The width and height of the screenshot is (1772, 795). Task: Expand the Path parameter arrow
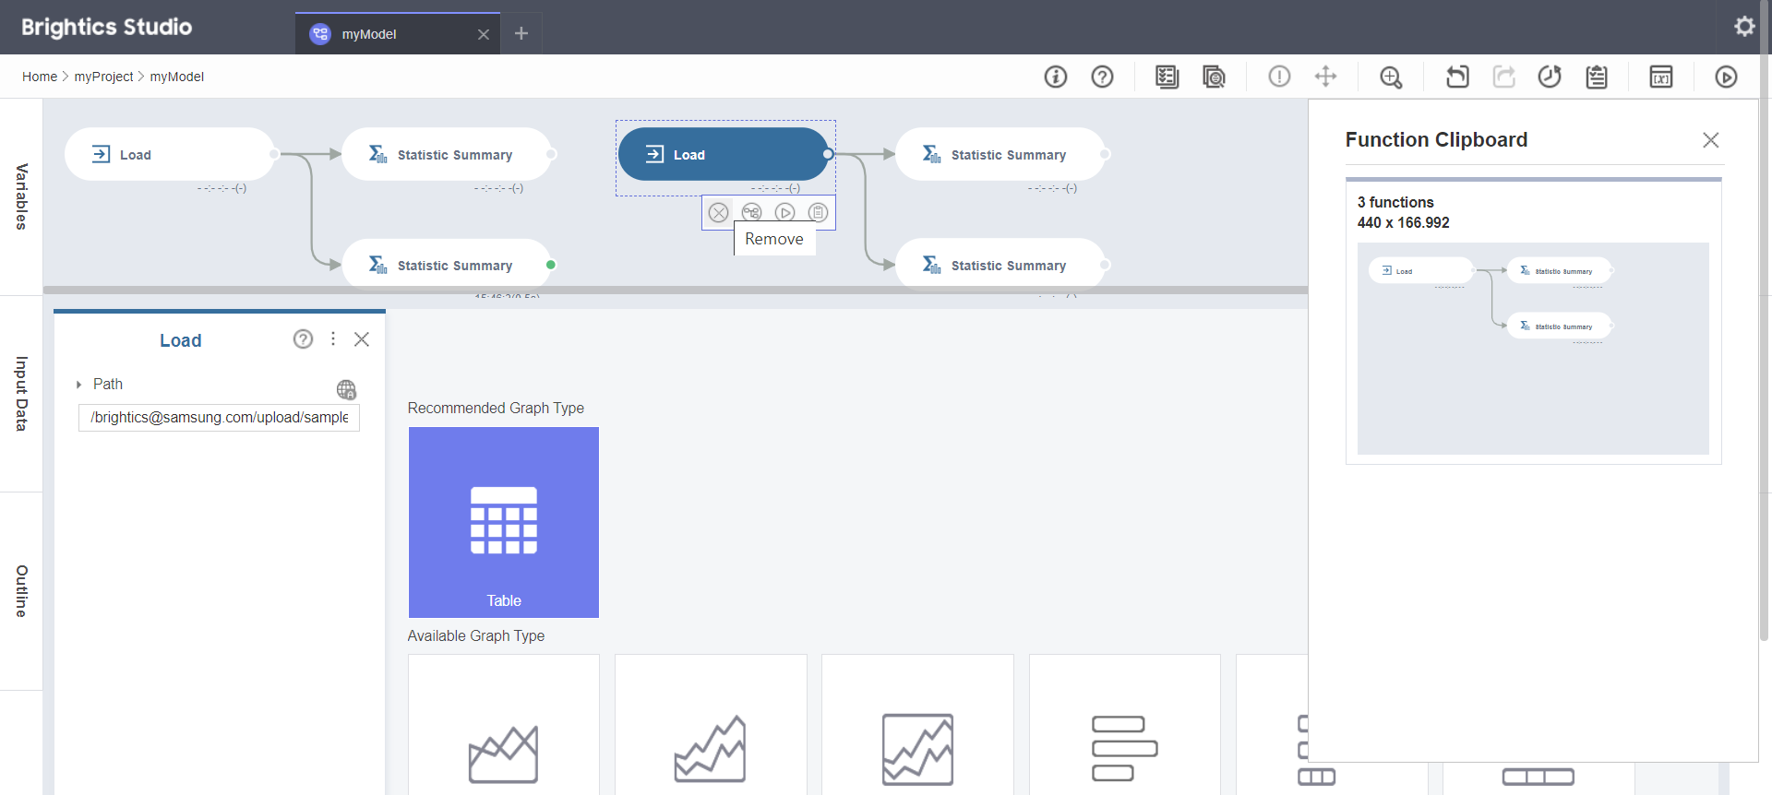(x=78, y=385)
